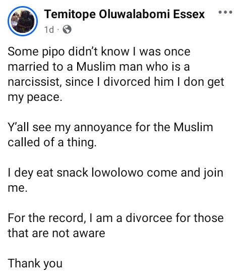Open the three-dot post options menu
Screen dimensions: 236x278
point(225,12)
